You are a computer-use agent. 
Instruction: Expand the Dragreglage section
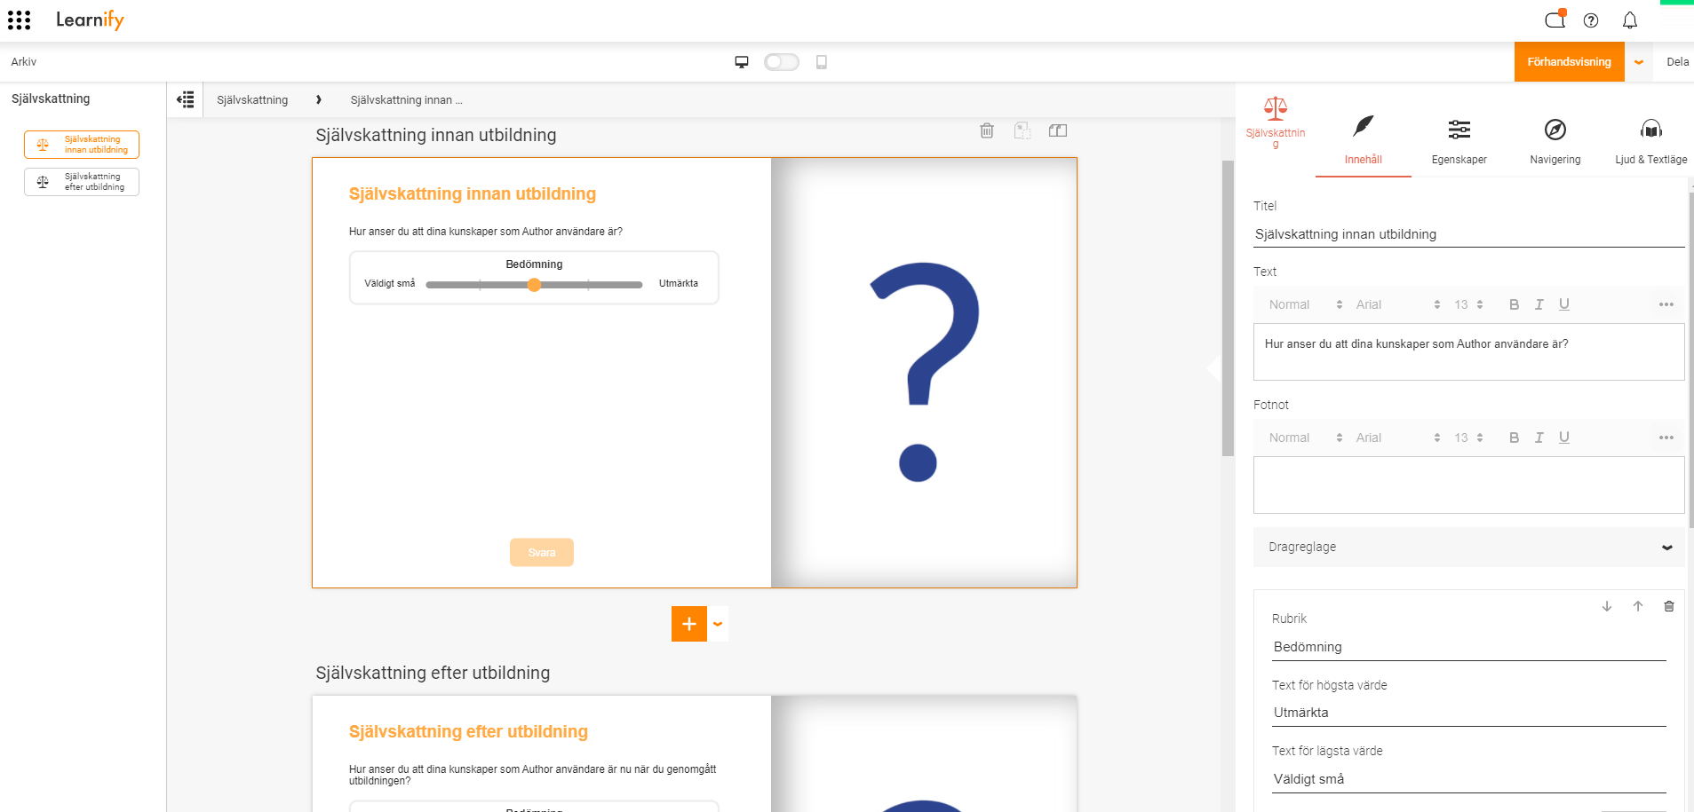pyautogui.click(x=1468, y=547)
